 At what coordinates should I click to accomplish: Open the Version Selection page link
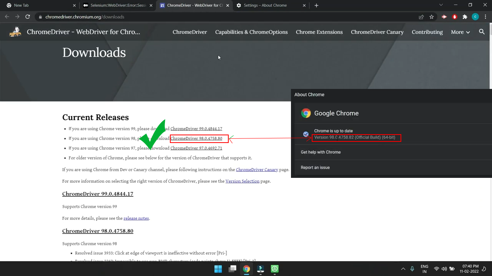click(242, 181)
